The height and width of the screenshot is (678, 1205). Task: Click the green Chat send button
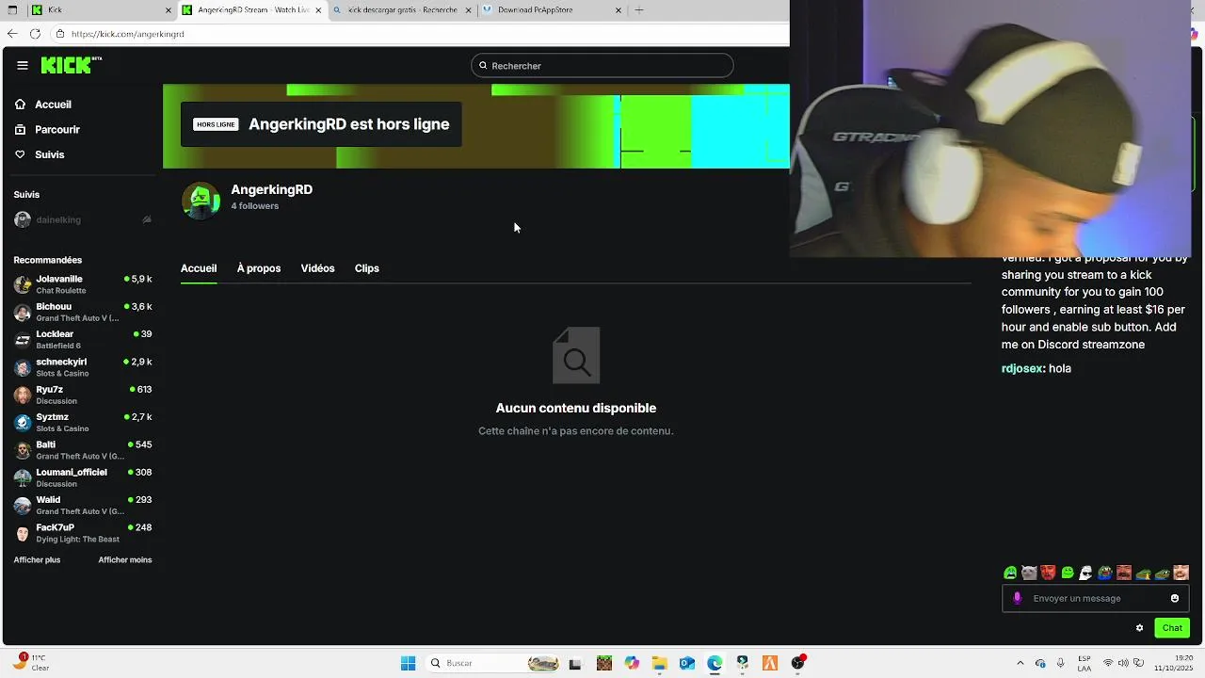[1172, 628]
